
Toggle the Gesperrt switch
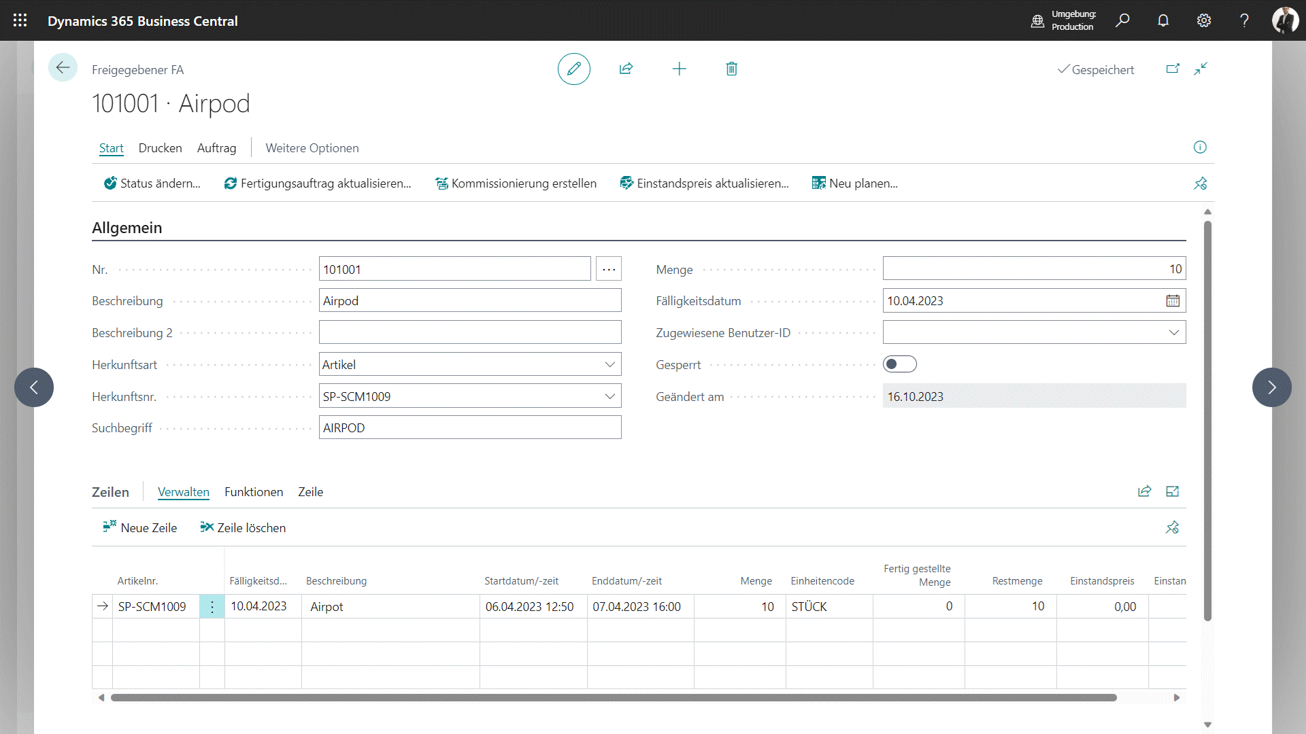pos(899,364)
